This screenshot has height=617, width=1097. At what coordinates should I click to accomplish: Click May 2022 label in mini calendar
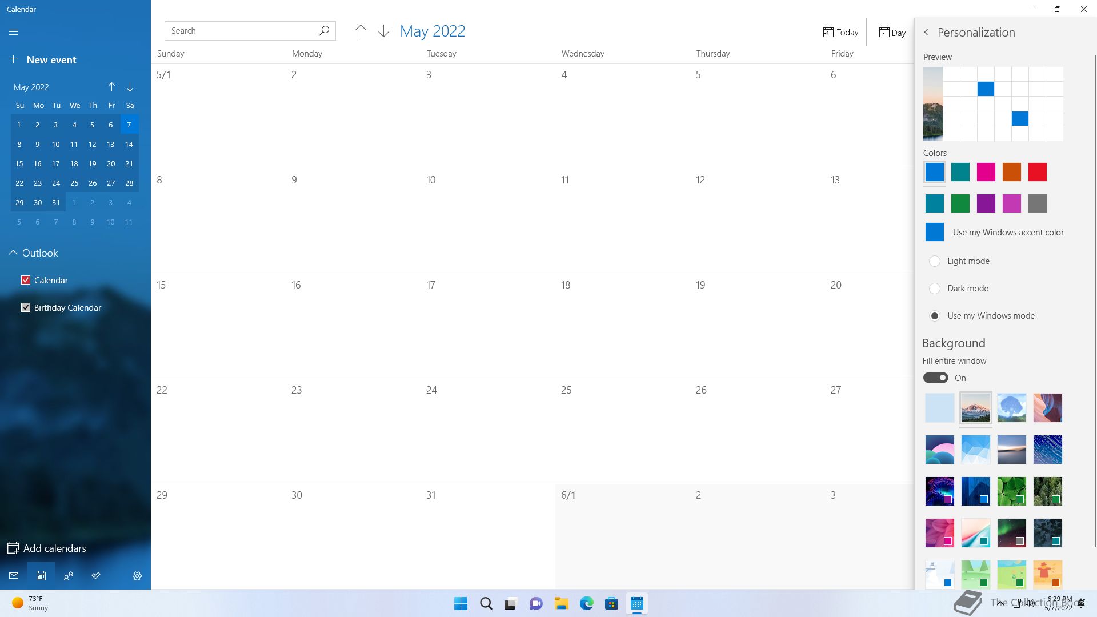click(31, 87)
